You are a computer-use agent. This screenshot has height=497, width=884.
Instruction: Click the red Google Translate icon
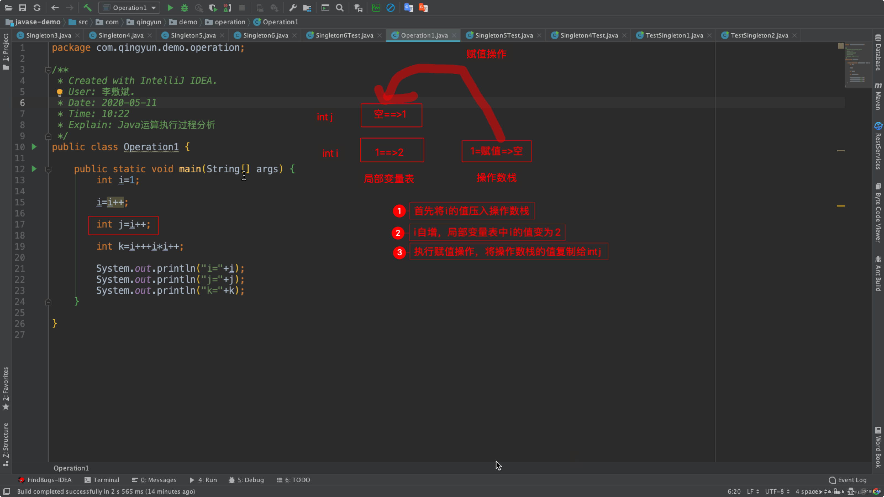(423, 7)
